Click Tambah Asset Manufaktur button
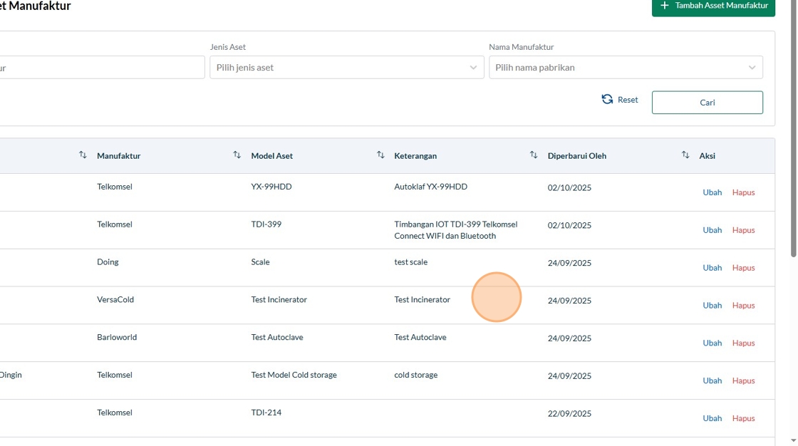Image resolution: width=798 pixels, height=446 pixels. (713, 6)
